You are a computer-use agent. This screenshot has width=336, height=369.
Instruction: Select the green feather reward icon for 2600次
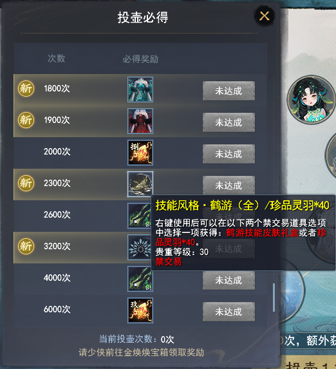[139, 216]
